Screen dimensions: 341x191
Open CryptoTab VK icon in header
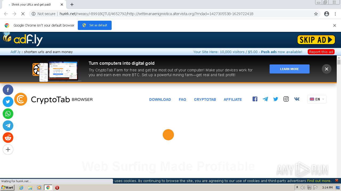pyautogui.click(x=297, y=99)
